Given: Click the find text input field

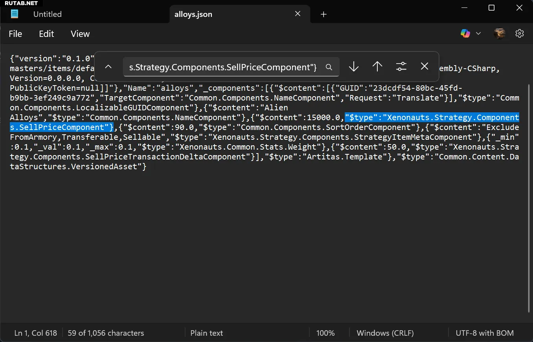Looking at the screenshot, I should tap(222, 67).
